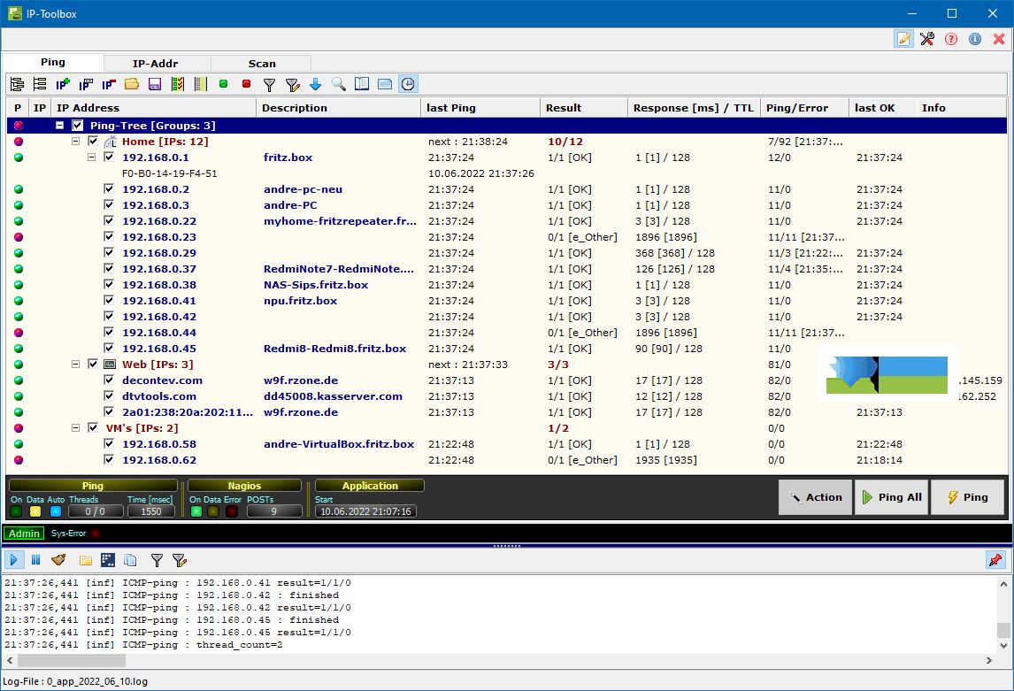Uncheck the 192.168.0.23 checkbox
Screen dimensions: 1014x691
pyautogui.click(x=109, y=237)
